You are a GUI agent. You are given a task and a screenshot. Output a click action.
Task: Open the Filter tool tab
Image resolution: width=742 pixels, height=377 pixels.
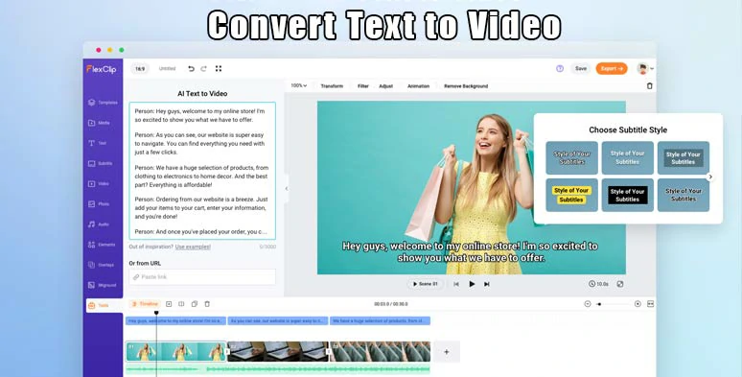pyautogui.click(x=363, y=86)
